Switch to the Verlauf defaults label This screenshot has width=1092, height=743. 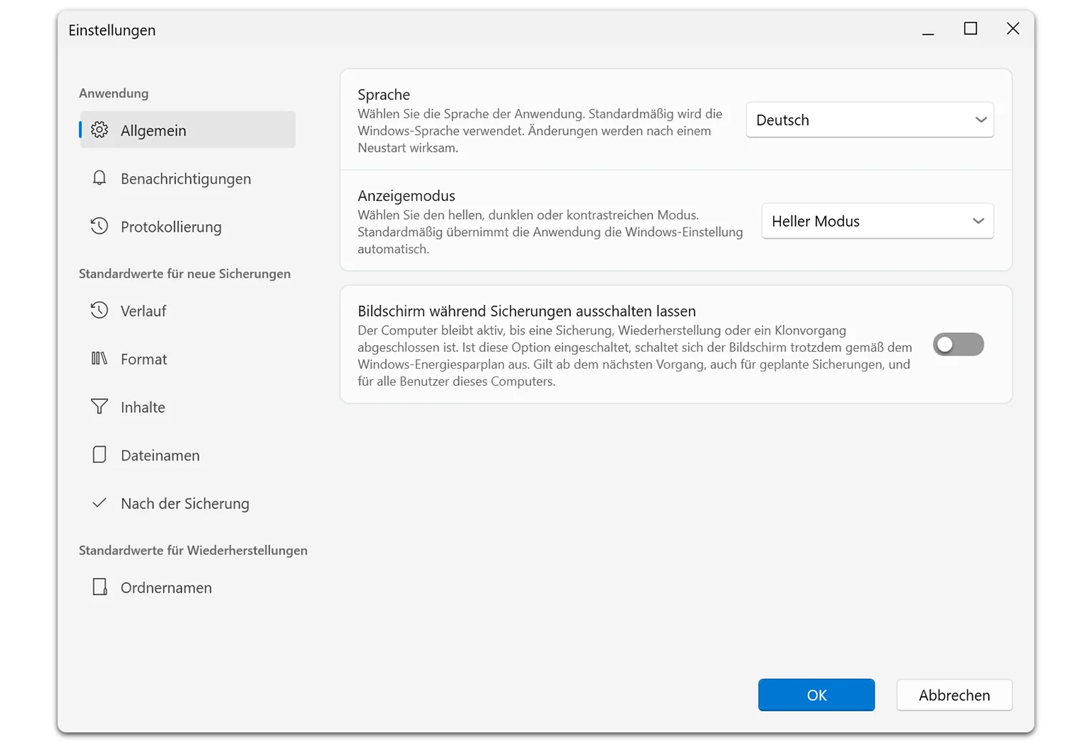pos(143,311)
